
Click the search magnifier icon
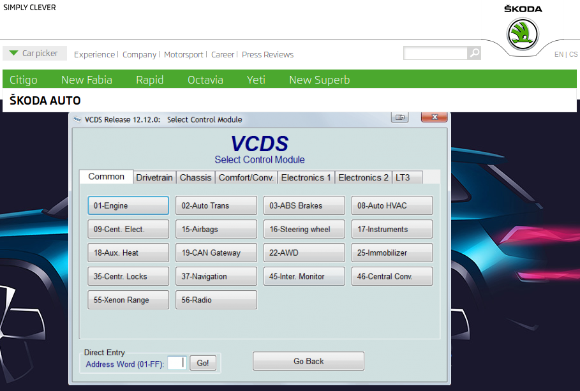point(474,54)
